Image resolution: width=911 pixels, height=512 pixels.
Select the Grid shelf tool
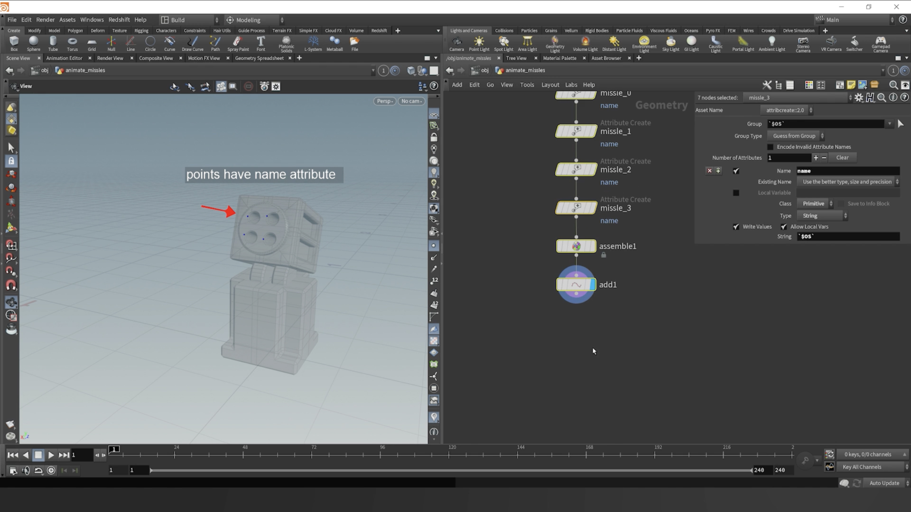92,44
